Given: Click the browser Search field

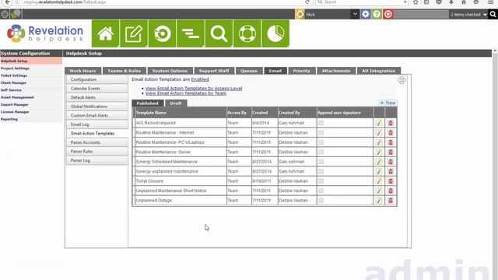Looking at the screenshot, I should point(361,2).
